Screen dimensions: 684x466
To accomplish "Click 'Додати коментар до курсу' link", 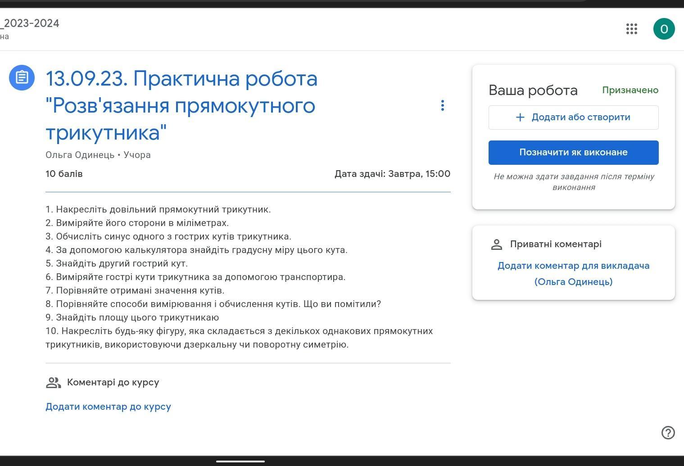I will click(x=108, y=407).
